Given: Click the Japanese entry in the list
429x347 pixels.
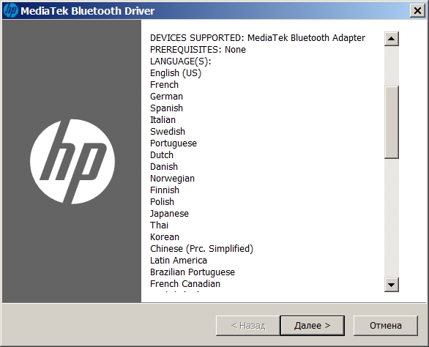Looking at the screenshot, I should click(x=169, y=214).
